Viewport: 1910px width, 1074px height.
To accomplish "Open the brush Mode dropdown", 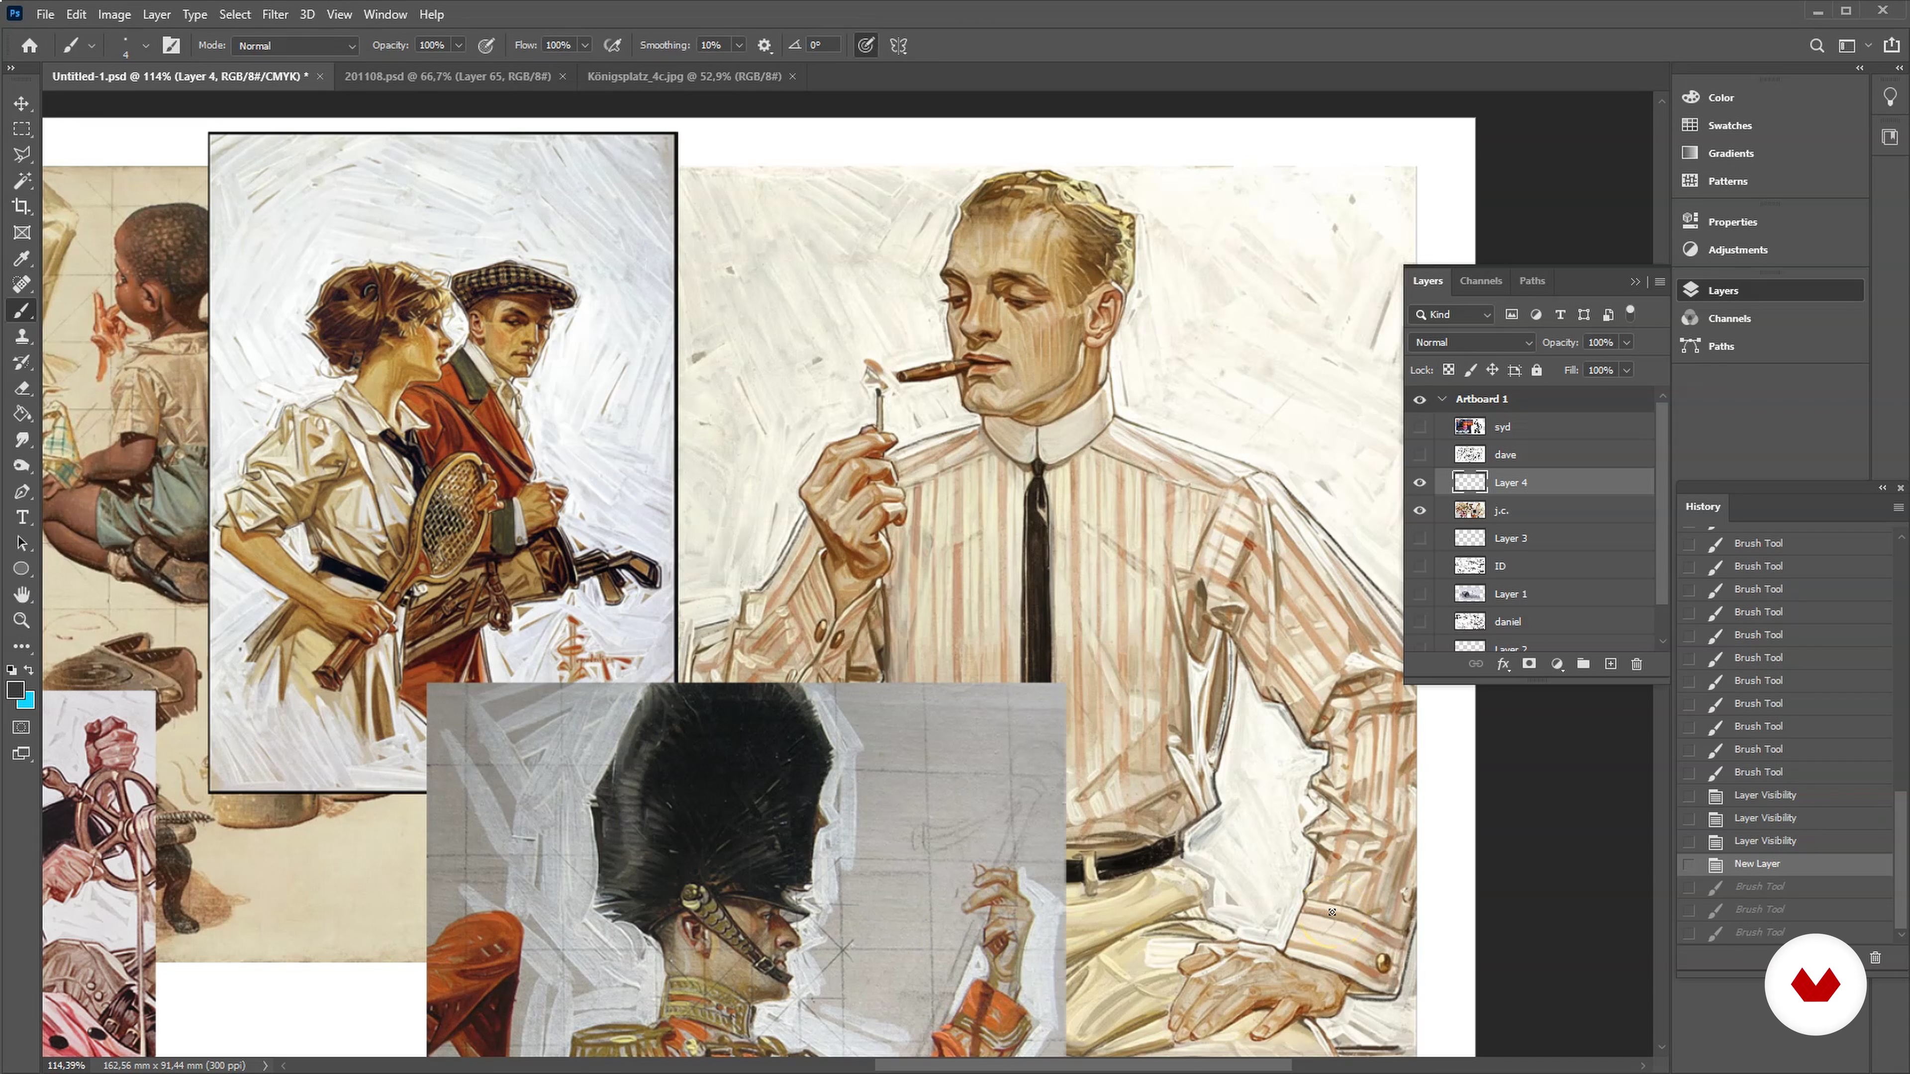I will pos(295,46).
